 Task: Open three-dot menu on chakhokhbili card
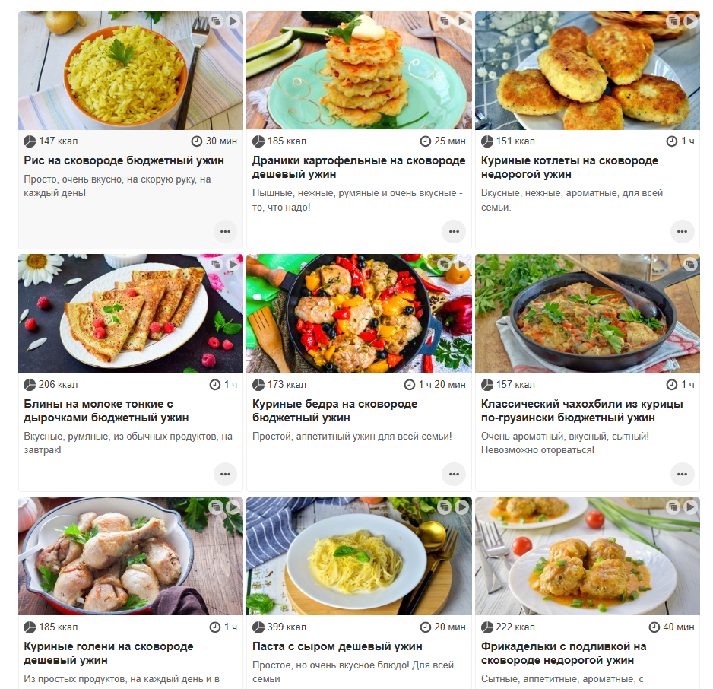click(x=682, y=474)
